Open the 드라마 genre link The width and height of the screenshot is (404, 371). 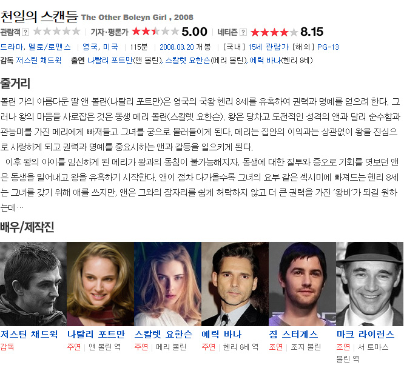point(12,47)
